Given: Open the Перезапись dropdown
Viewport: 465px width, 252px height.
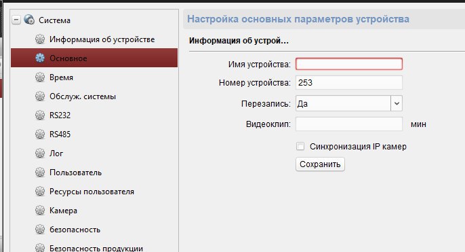Looking at the screenshot, I should [349, 103].
